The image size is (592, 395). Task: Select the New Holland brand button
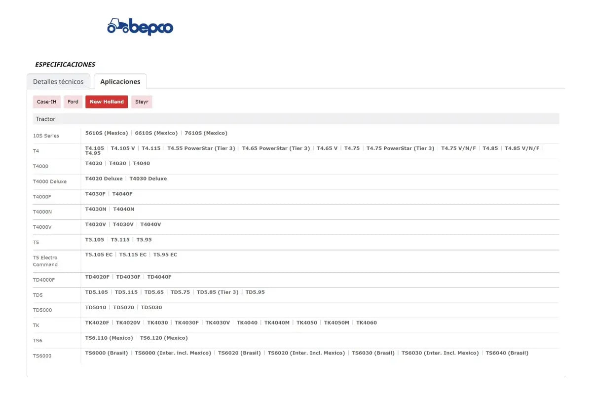107,102
